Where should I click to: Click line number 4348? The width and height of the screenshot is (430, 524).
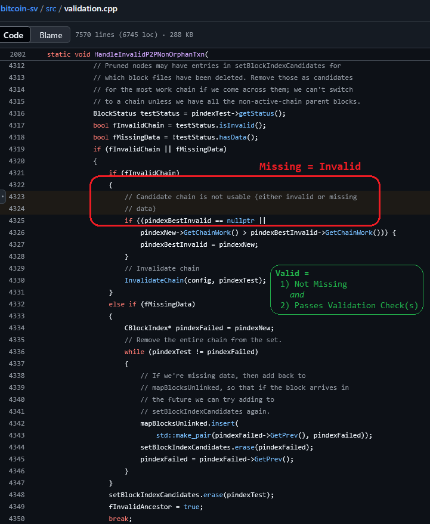click(x=17, y=495)
